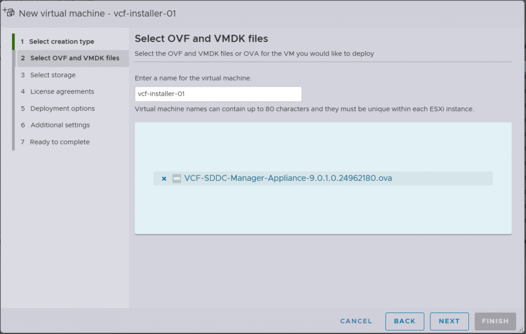This screenshot has height=334, width=526.
Task: Jump to step 3 Select storage
Action: tap(52, 75)
